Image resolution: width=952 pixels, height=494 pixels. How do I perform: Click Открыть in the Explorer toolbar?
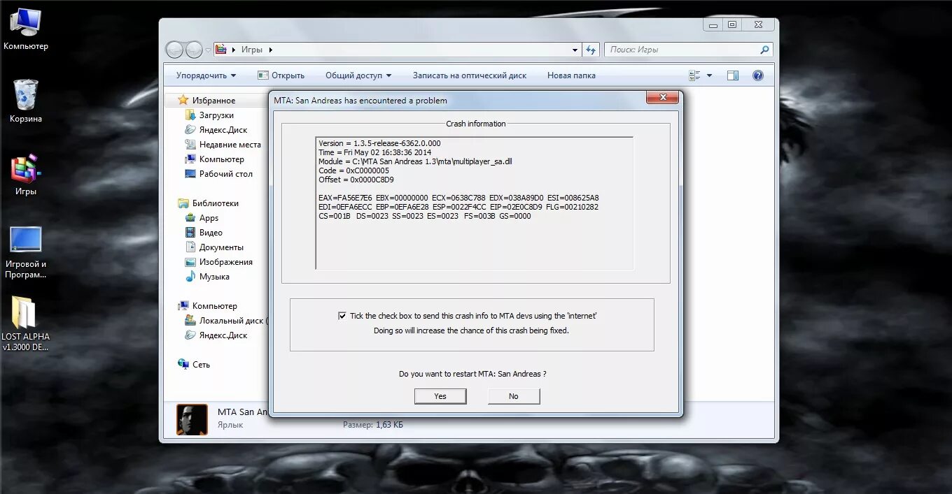[281, 75]
